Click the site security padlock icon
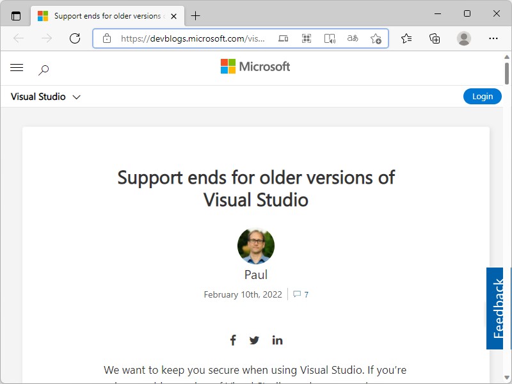The height and width of the screenshot is (384, 512). click(x=106, y=38)
